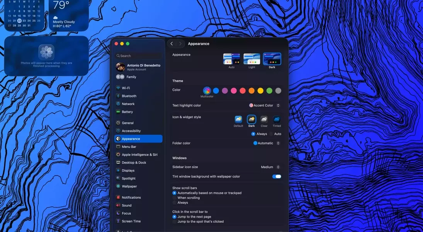Viewport: 423px width, 232px height.
Task: Pick the Default icon & widget style
Action: pos(238,119)
